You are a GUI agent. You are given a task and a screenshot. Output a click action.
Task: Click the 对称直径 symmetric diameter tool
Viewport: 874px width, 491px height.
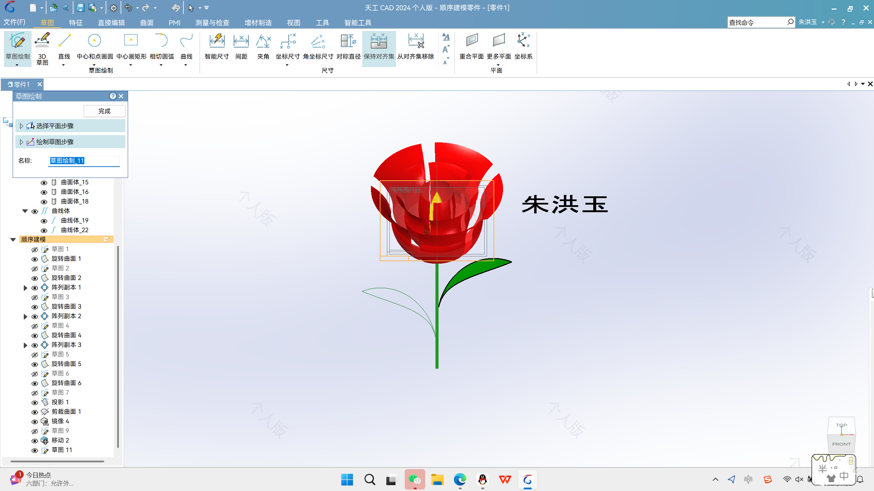click(x=348, y=46)
